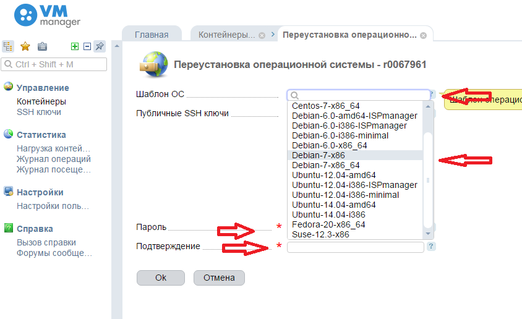522x319 pixels.
Task: Click the briefcase toolbar icon
Action: pyautogui.click(x=42, y=46)
